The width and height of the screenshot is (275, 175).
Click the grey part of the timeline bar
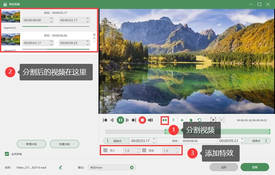tap(135, 132)
